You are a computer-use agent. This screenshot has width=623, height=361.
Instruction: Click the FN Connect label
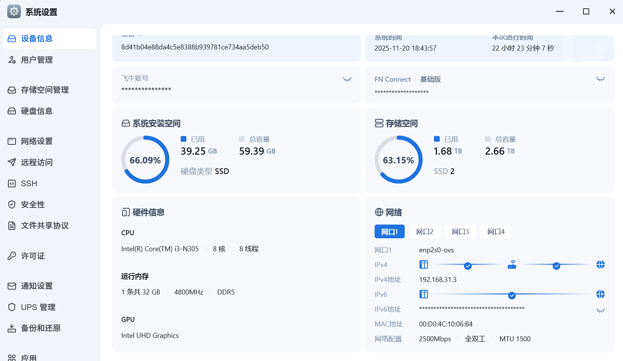pos(393,79)
